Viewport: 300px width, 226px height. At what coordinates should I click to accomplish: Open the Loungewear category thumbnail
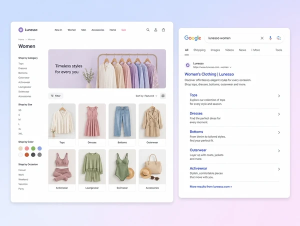[92, 166]
